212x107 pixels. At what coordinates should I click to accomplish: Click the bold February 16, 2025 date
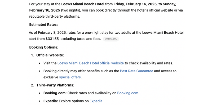pyautogui.click(x=45, y=10)
